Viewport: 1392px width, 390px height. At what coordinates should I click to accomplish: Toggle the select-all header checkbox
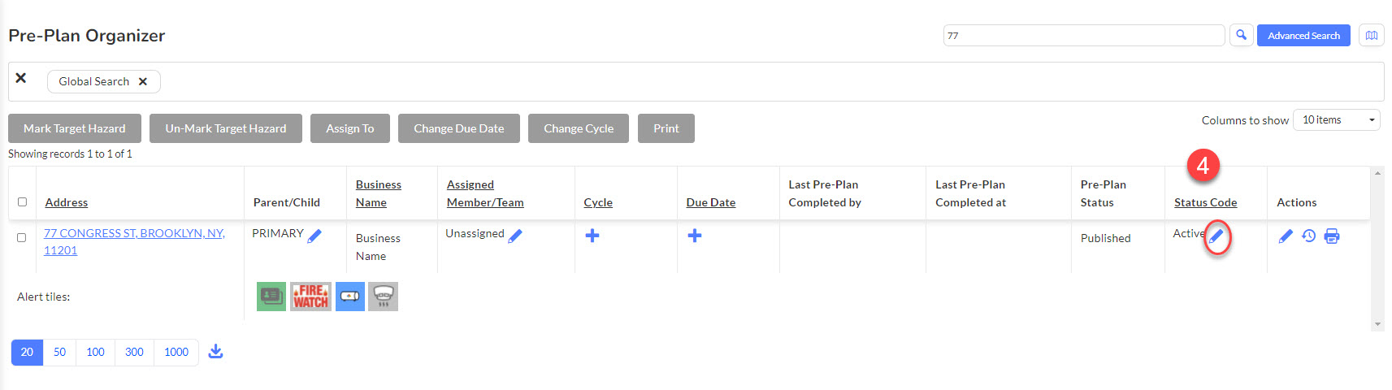[x=22, y=201]
